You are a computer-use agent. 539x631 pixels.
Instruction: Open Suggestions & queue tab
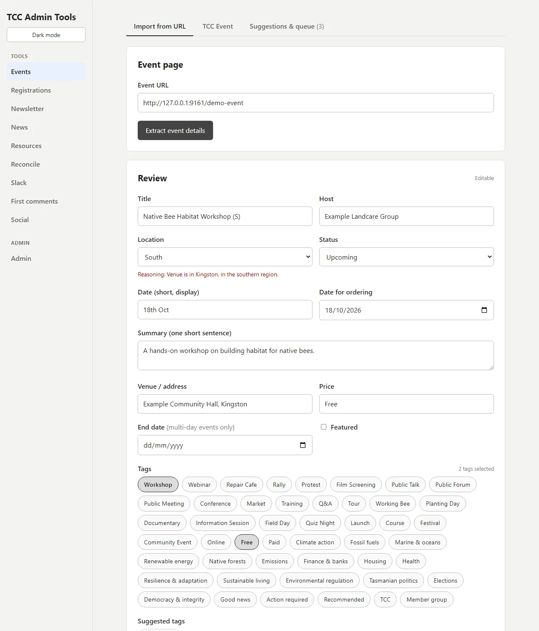pyautogui.click(x=287, y=27)
